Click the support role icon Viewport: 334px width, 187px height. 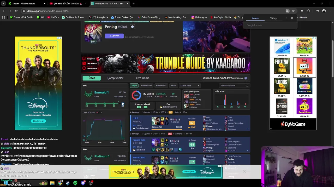tap(245, 107)
